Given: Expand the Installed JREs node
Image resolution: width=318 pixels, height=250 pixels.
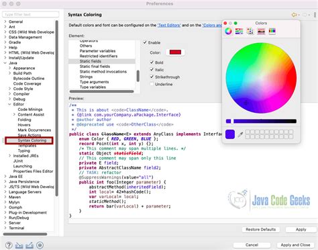Looking at the screenshot, I should [9, 156].
